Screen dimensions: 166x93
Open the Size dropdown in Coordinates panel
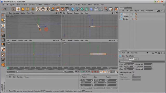pyautogui.click(x=99, y=88)
